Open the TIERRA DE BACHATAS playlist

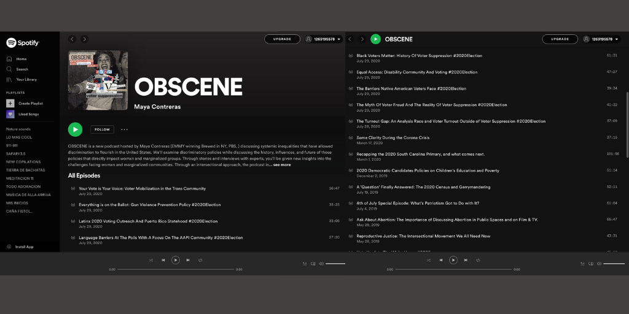[x=25, y=170]
